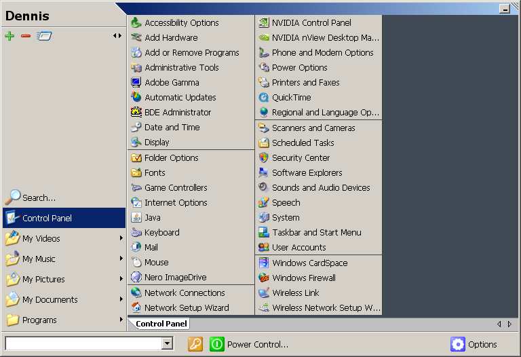Click Windows CardSpace entry

click(x=318, y=263)
